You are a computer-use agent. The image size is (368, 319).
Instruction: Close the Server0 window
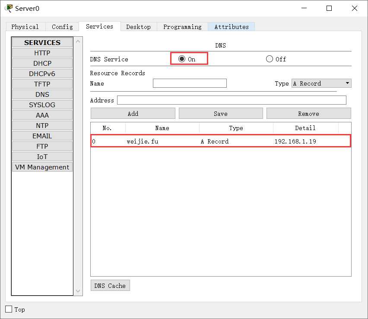354,8
